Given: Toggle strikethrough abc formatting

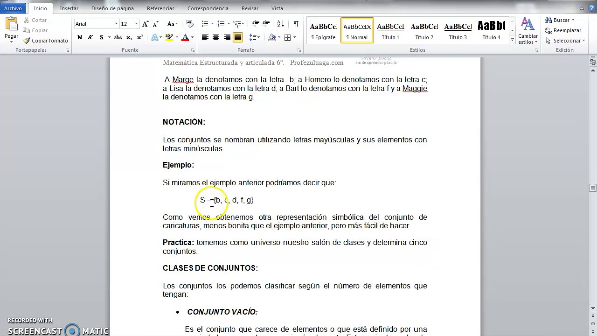Looking at the screenshot, I should 118,37.
